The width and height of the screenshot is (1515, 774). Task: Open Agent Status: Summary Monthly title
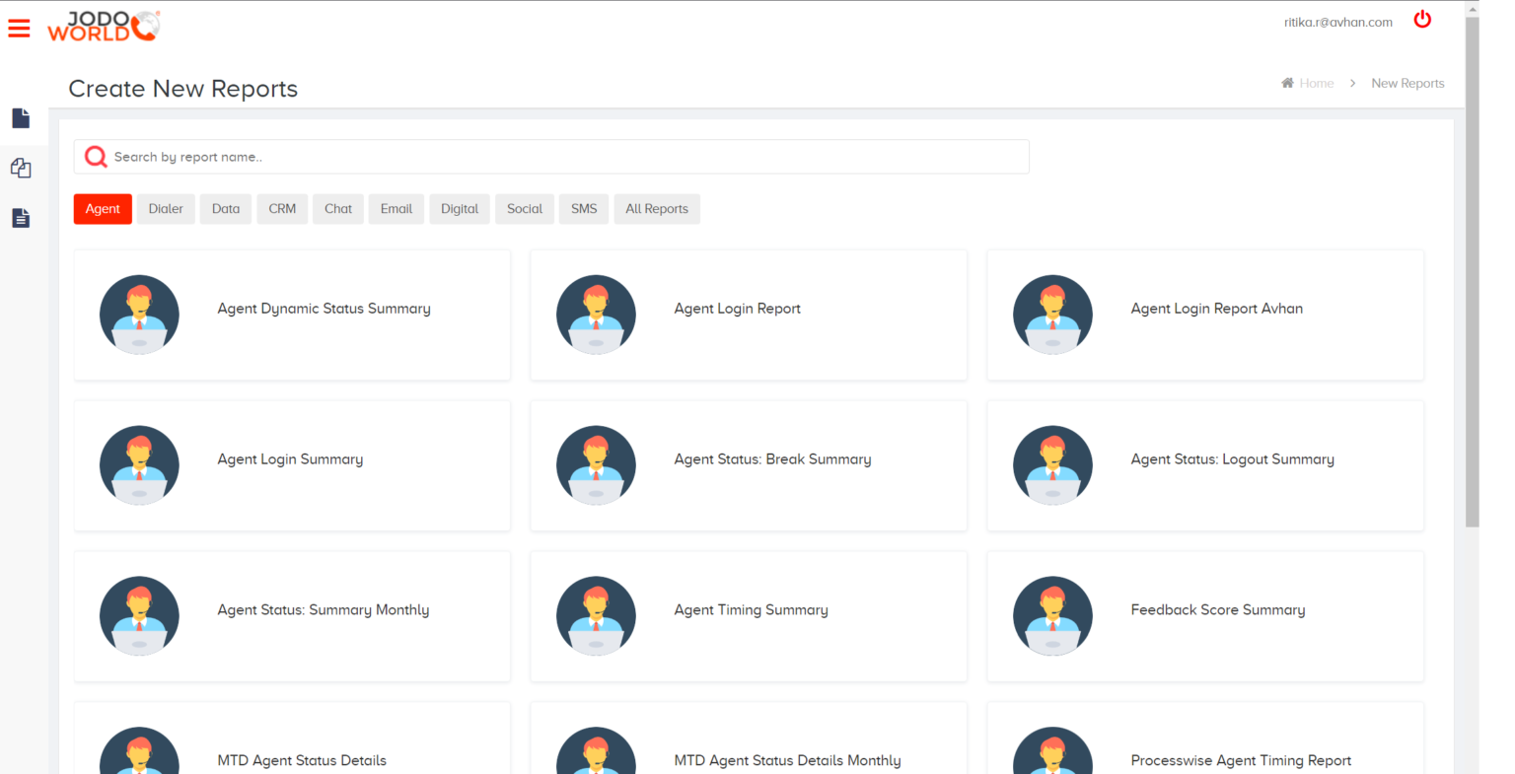click(x=323, y=610)
